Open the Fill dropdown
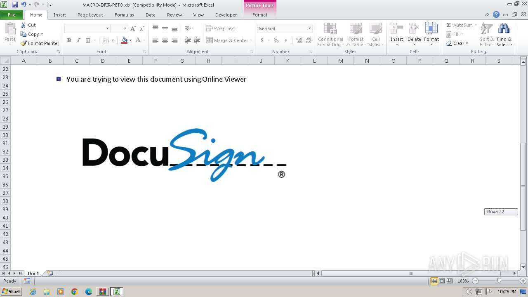 [455, 34]
